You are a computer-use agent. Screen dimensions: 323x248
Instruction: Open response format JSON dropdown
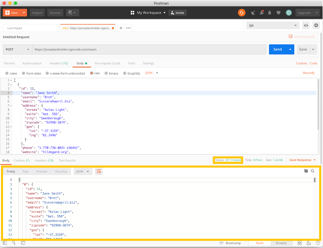[82, 171]
